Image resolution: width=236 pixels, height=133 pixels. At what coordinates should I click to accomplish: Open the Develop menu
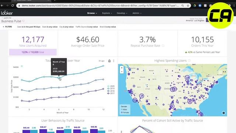tap(122, 13)
